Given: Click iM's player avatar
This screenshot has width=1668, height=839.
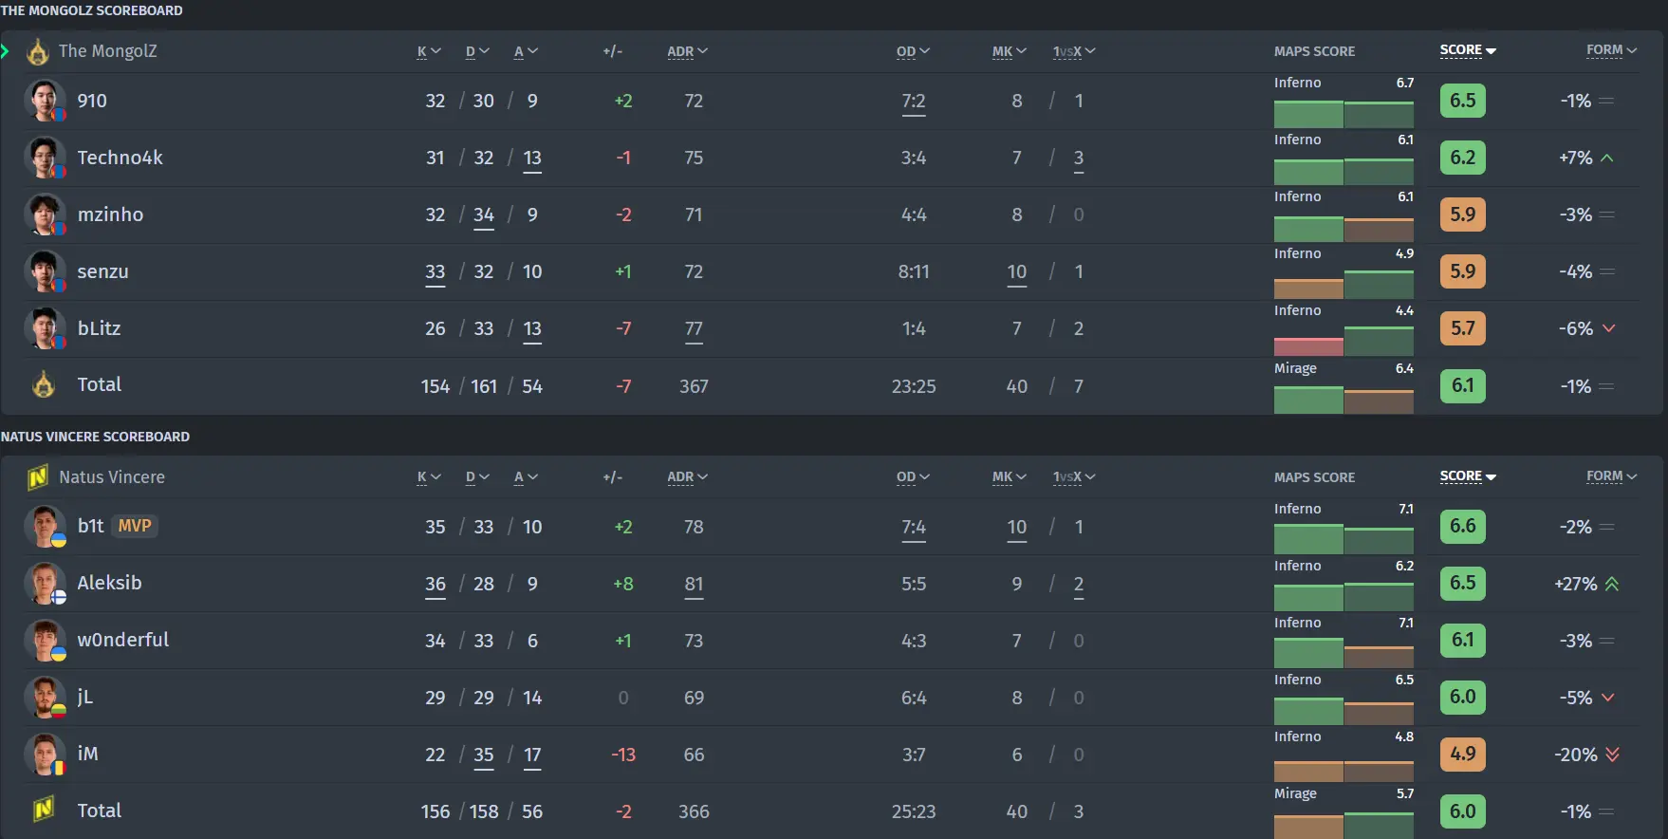Looking at the screenshot, I should click(x=45, y=755).
